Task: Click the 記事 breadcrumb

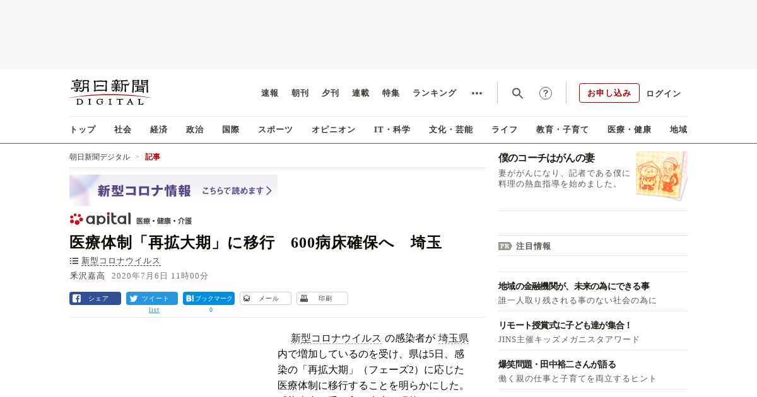Action: pos(153,157)
